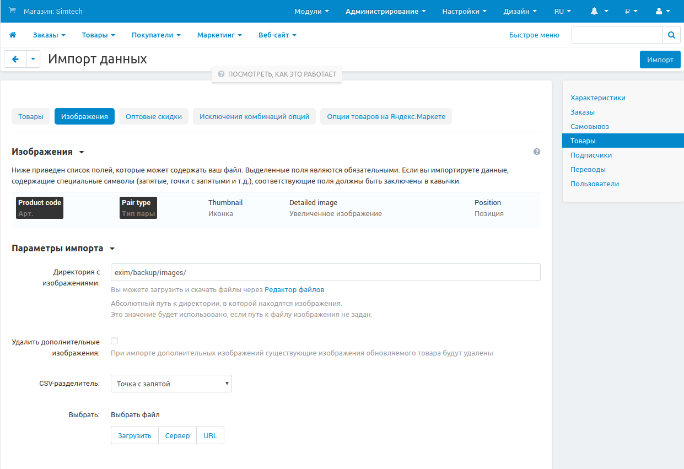Select Заказы in the right sidebar

[583, 112]
